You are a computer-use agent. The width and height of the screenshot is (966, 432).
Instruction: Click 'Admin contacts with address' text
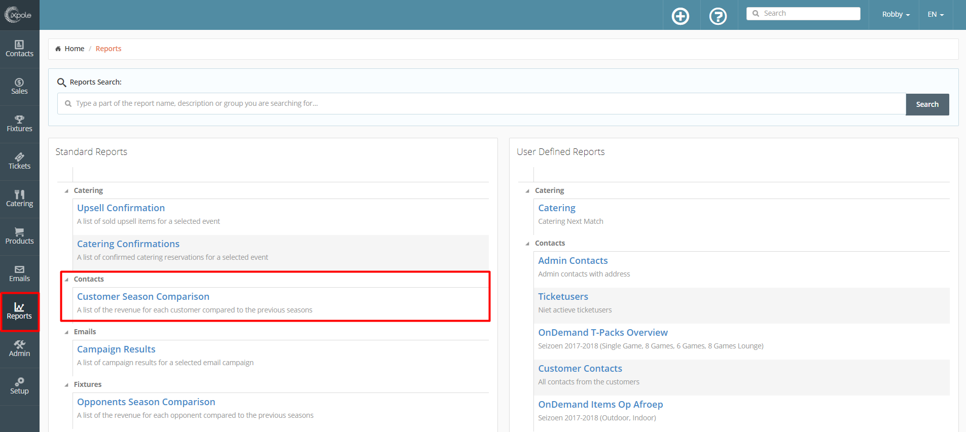click(x=584, y=274)
